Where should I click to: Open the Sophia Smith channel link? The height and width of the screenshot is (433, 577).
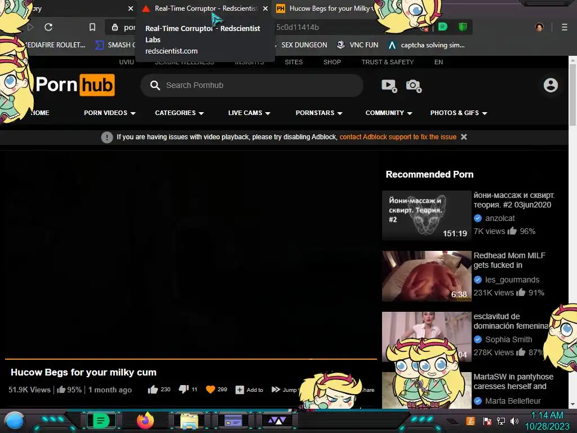tap(509, 339)
